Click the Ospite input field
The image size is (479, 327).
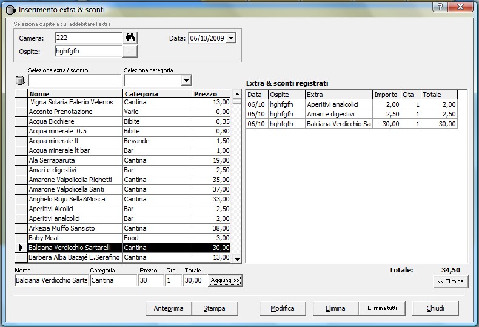pyautogui.click(x=89, y=51)
